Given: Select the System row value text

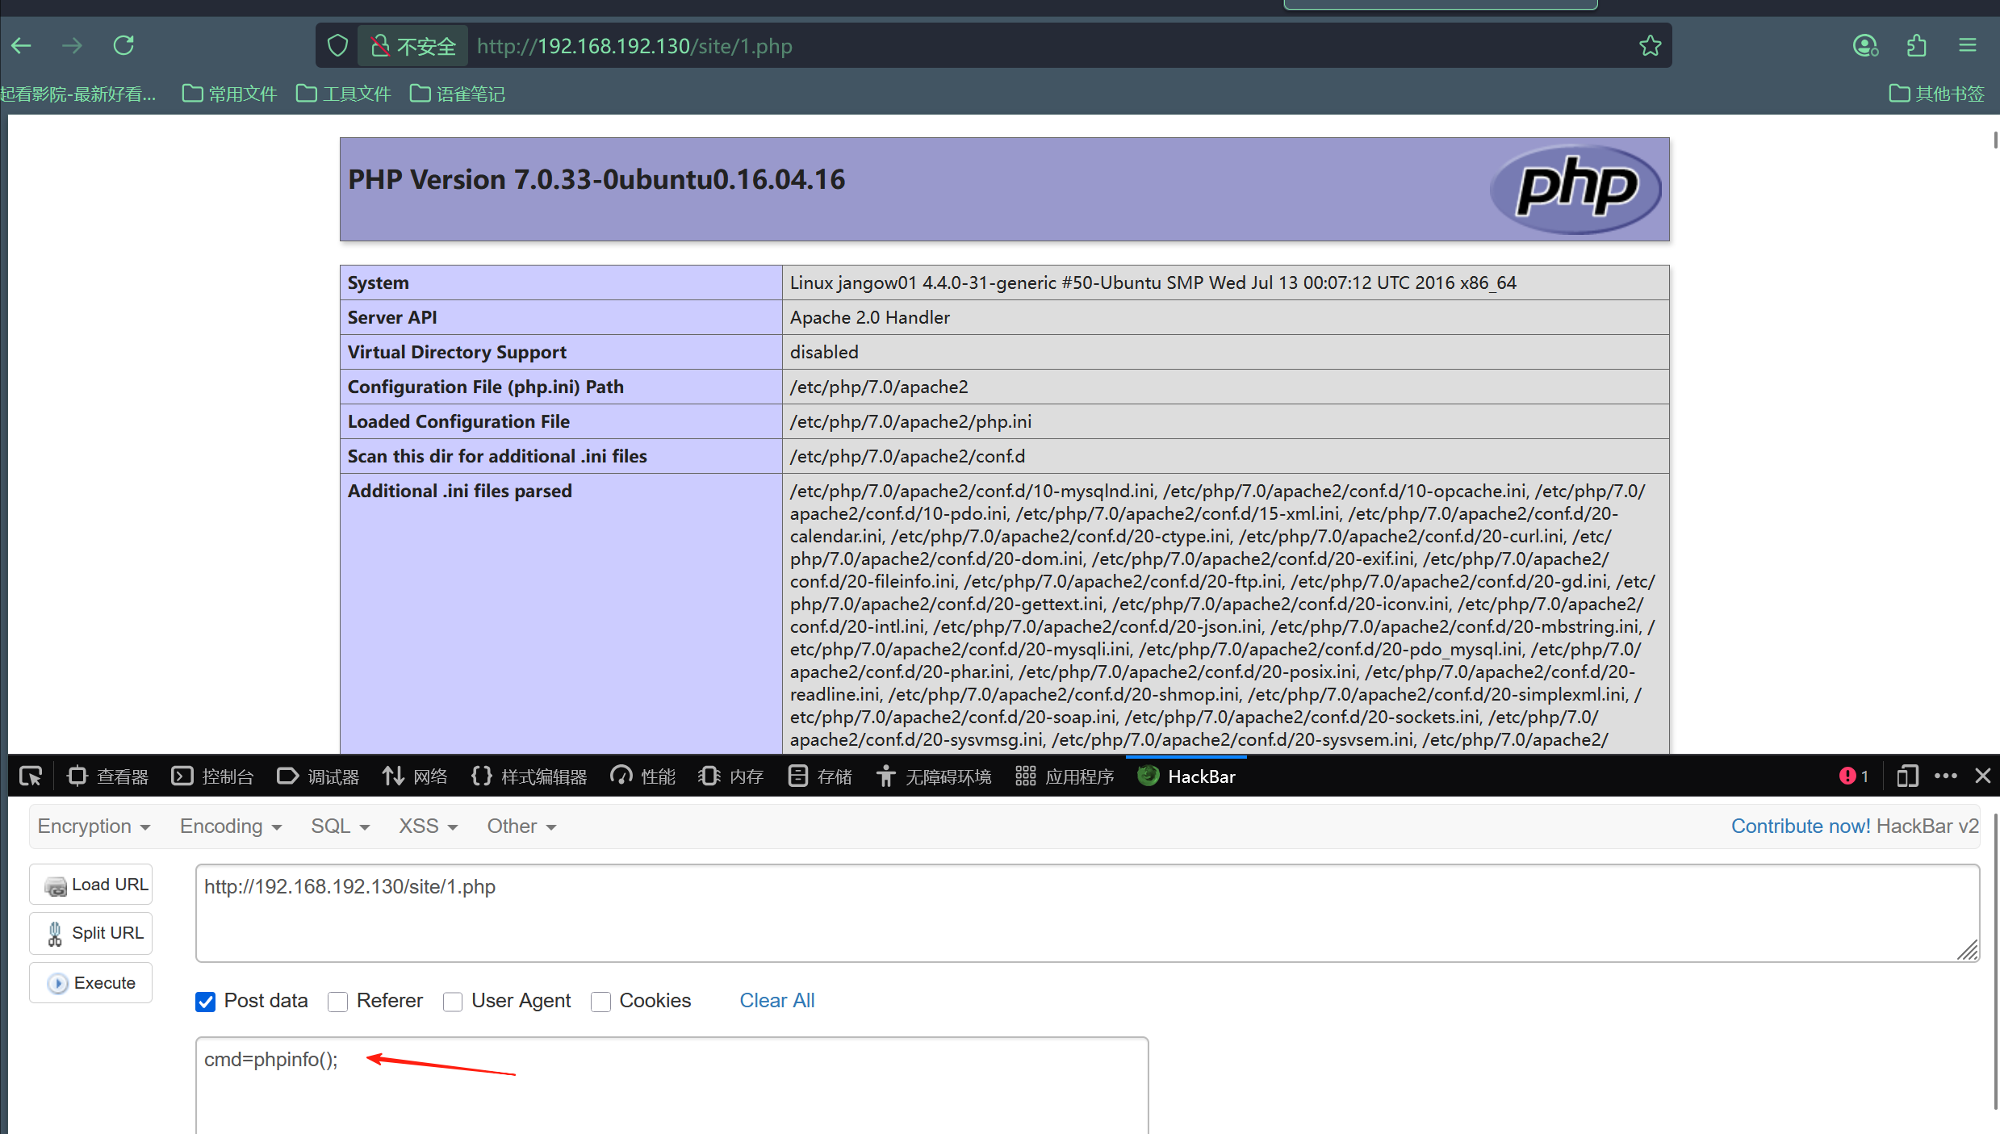Looking at the screenshot, I should coord(1153,282).
